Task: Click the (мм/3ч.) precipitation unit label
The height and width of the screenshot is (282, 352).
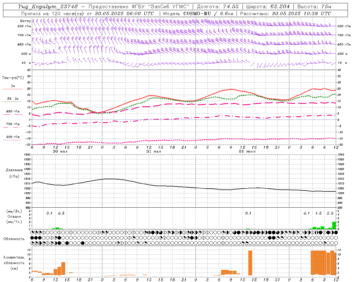Action: point(14,211)
